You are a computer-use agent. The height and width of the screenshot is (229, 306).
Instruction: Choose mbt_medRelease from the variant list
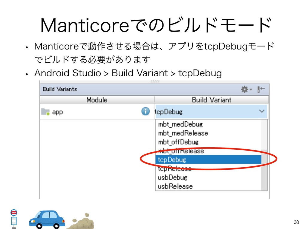[x=208, y=133]
